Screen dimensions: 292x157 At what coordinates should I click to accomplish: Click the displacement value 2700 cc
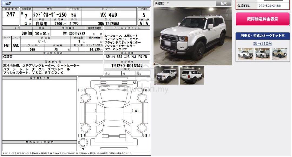click(x=60, y=23)
